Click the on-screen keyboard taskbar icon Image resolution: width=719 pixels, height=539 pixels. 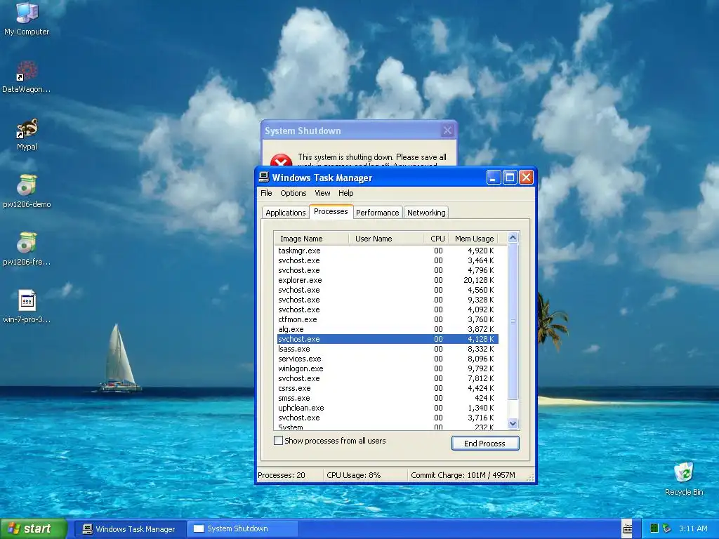tap(627, 528)
